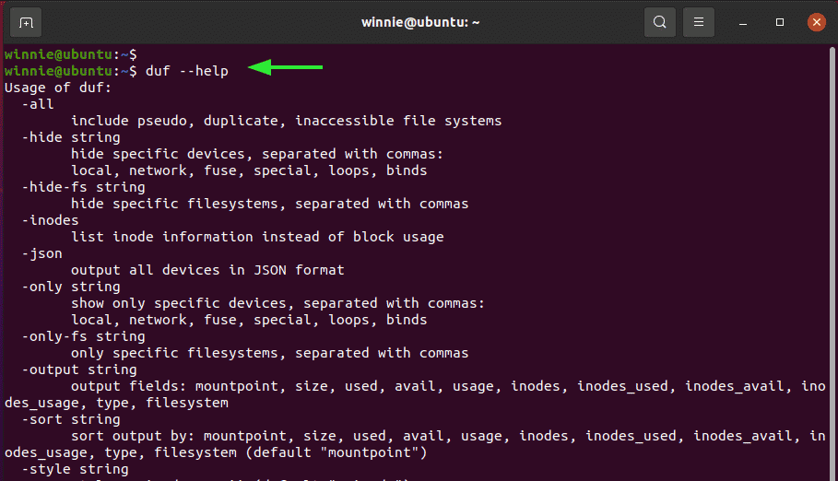Image resolution: width=838 pixels, height=481 pixels.
Task: Click the -hide string option
Action: click(71, 137)
